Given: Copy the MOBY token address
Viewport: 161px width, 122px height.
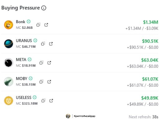Looking at the screenshot, I should 41,82.
